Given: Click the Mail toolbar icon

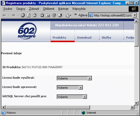Looking at the screenshot, I should pyautogui.click(x=67, y=15).
